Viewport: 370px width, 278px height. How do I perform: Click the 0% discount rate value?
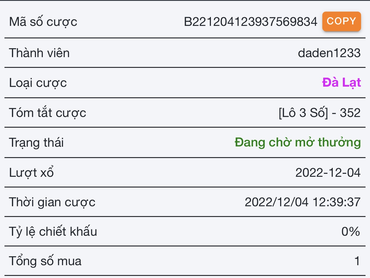click(x=351, y=232)
